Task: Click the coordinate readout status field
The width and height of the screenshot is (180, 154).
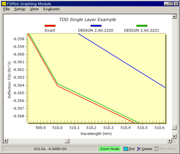Action: 50,149
